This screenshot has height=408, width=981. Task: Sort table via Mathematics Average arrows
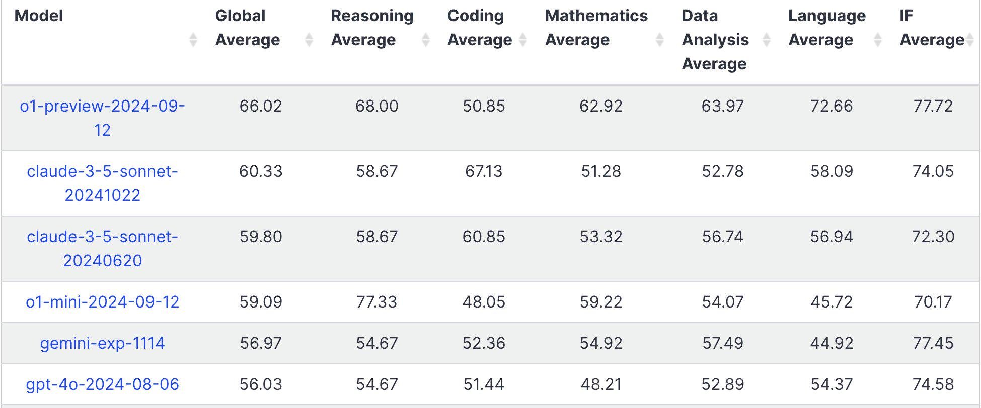pos(660,40)
